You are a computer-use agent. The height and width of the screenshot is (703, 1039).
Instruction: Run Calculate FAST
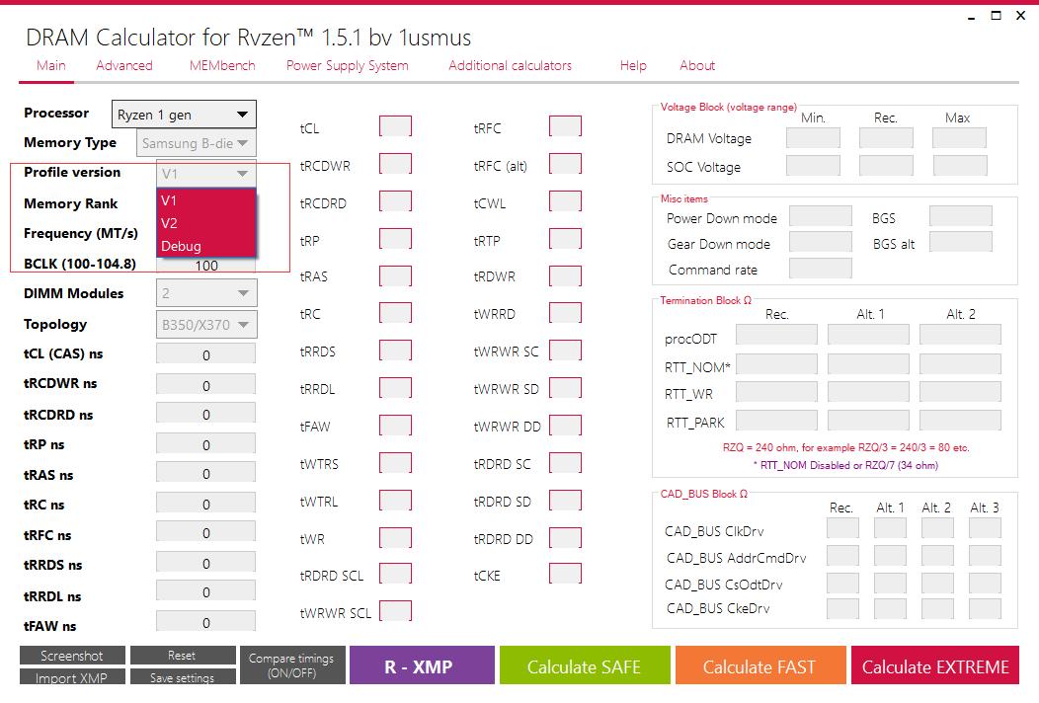click(x=759, y=666)
